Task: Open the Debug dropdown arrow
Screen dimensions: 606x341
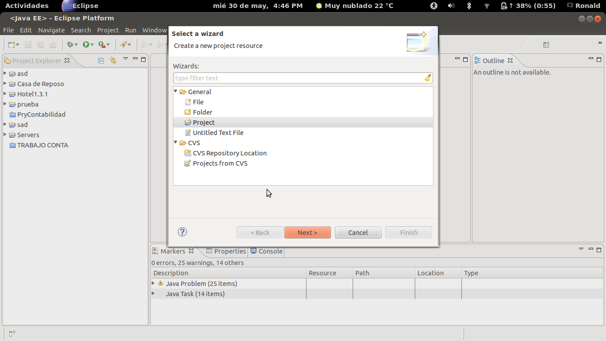Action: [76, 45]
